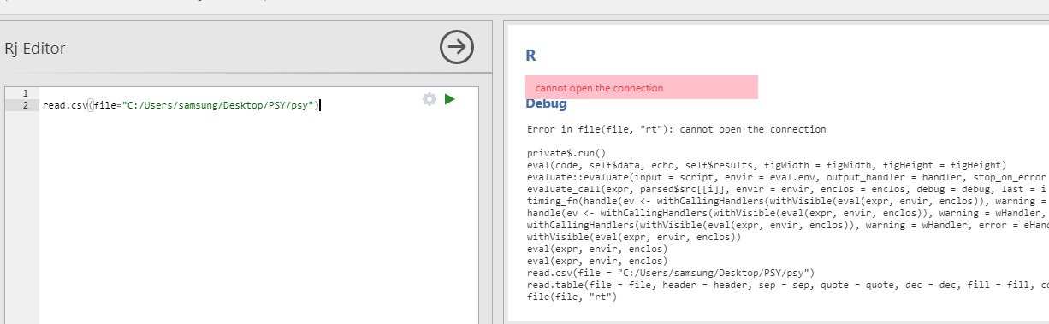
Task: Select line number 2 in the gutter
Action: (x=25, y=105)
